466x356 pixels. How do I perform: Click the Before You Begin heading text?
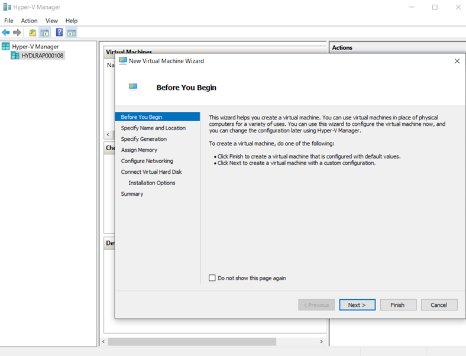pyautogui.click(x=186, y=88)
